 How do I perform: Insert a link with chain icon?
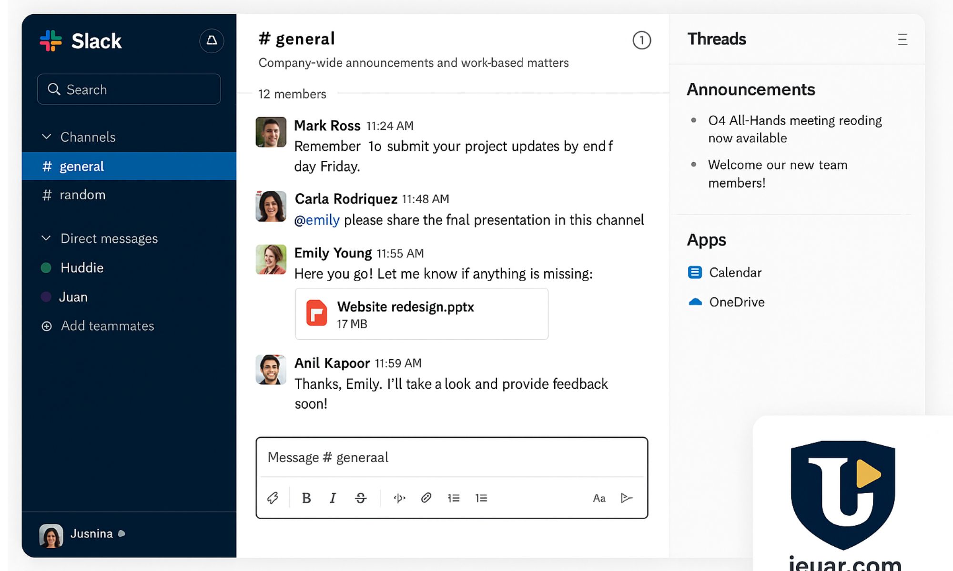426,498
